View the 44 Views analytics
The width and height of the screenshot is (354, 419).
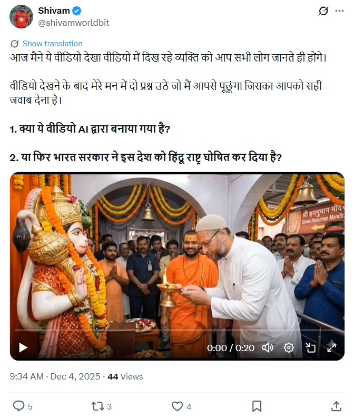click(125, 376)
